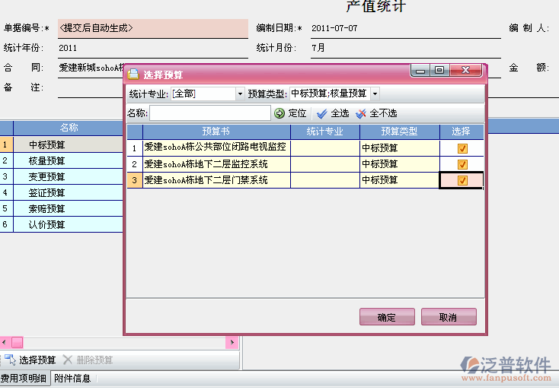
Task: Switch to the 附件信息 tab
Action: coord(72,379)
